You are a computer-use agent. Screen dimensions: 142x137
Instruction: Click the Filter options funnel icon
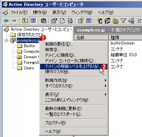coord(123,21)
